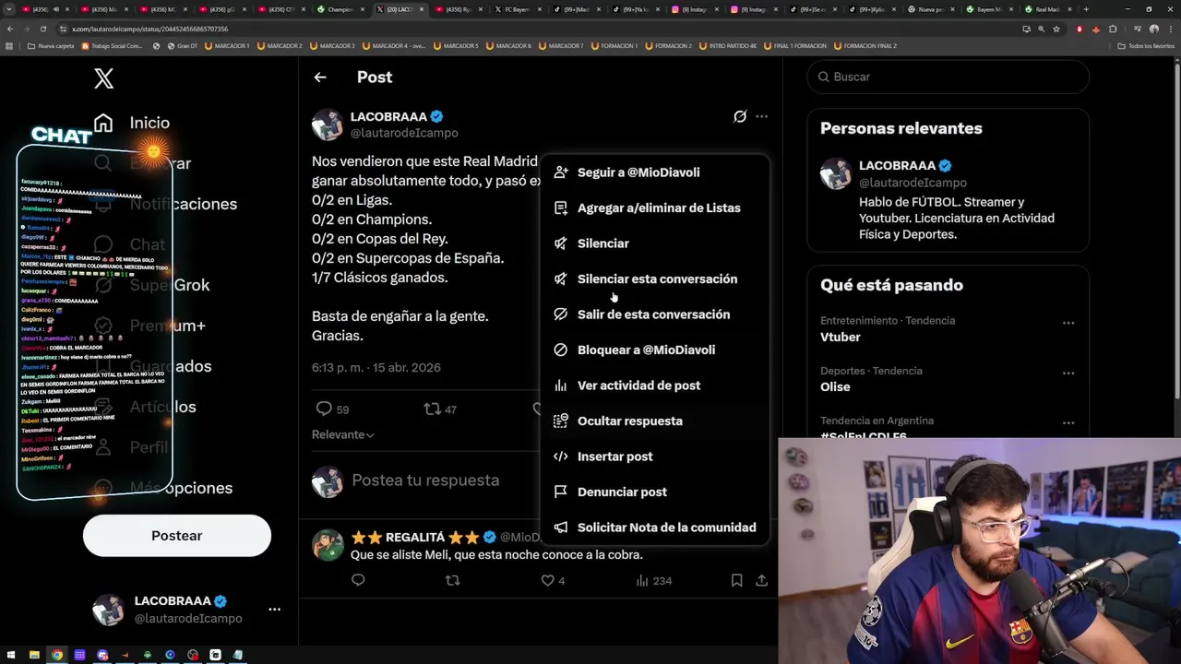The height and width of the screenshot is (664, 1181).
Task: Click the post timestamp 6:13 p. m. 15 abr. 2026
Action: pyautogui.click(x=376, y=367)
